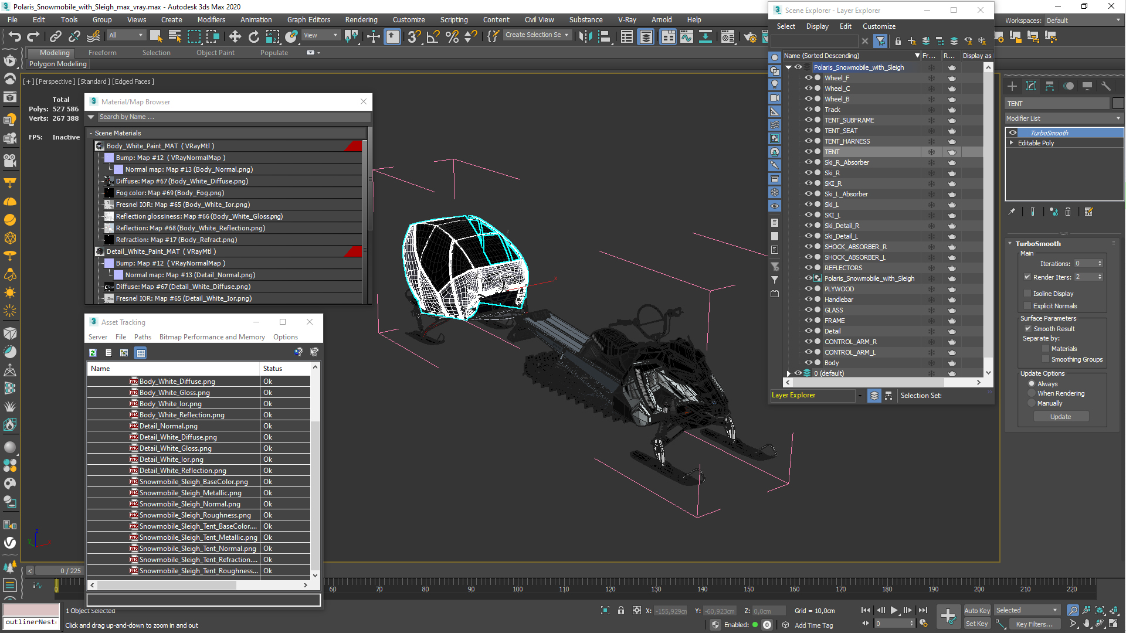Open the Render Setup icon
Viewport: 1126px width, 633px height.
coord(749,36)
